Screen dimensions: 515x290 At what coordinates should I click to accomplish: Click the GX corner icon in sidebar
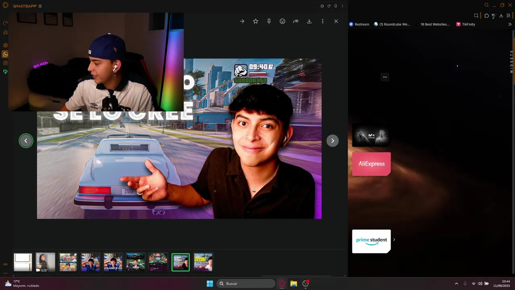5,264
